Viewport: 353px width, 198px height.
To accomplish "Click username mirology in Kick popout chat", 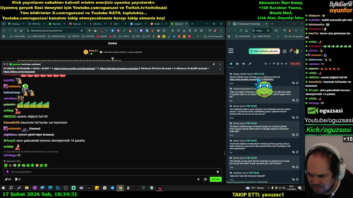I will pos(10,155).
